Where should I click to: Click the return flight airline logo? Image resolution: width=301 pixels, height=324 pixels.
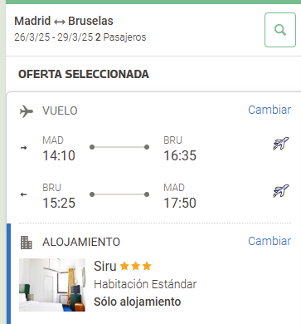point(281,191)
